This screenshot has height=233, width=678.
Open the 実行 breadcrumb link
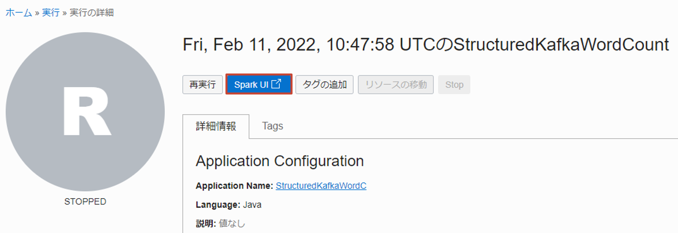point(51,13)
